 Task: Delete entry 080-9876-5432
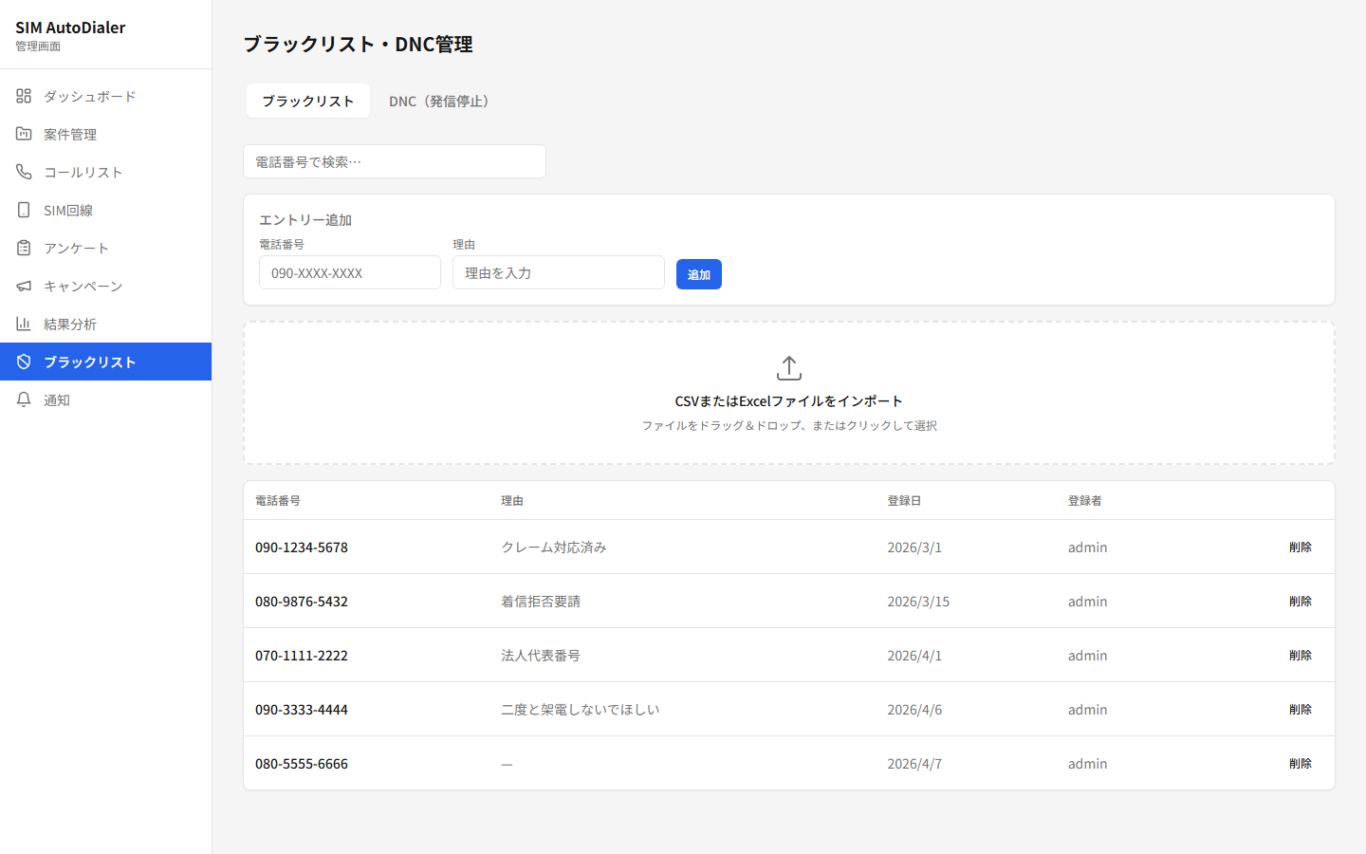(1301, 601)
